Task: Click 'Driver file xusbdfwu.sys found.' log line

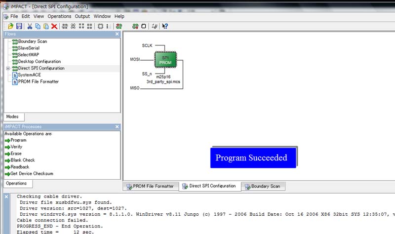Action: (x=66, y=202)
